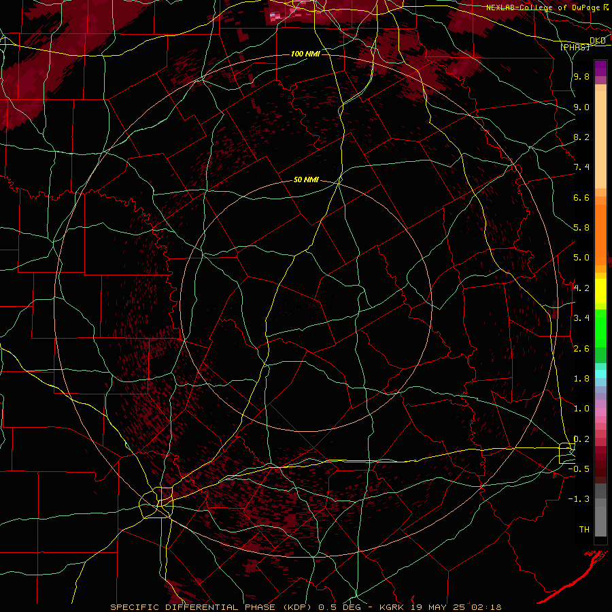612x612 pixels.
Task: Pick the cyan color bar segment
Action: [600, 374]
